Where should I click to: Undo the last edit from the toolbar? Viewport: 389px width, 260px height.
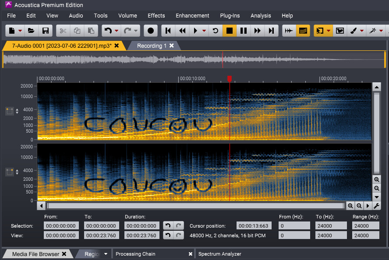click(x=108, y=31)
